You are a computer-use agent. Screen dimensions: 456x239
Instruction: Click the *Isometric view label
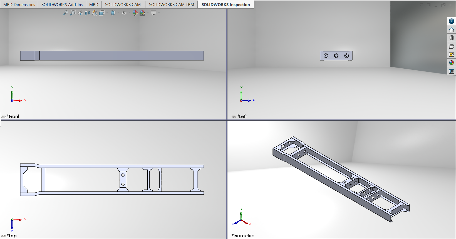point(243,236)
